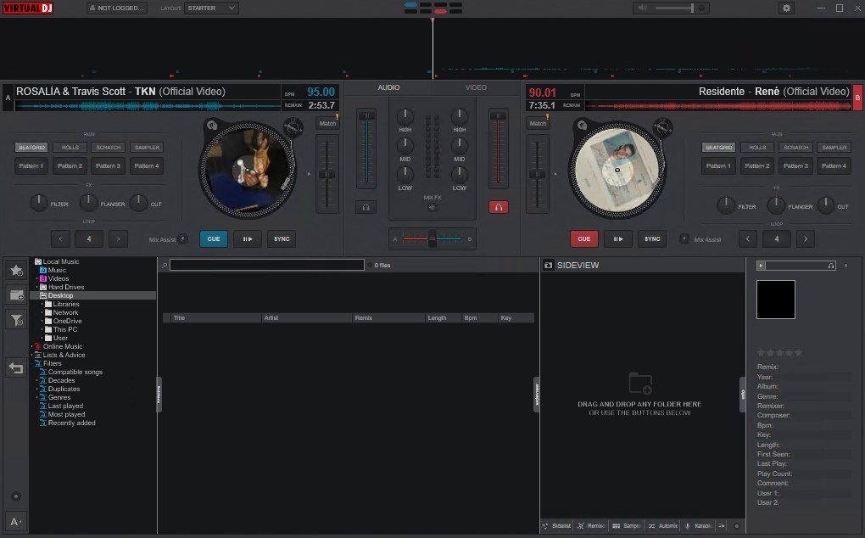Click sideview options menu icon
The height and width of the screenshot is (538, 865).
point(722,526)
